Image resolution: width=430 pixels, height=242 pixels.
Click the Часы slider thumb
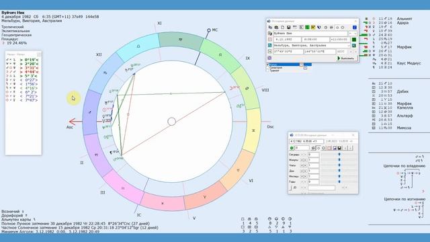click(339, 165)
